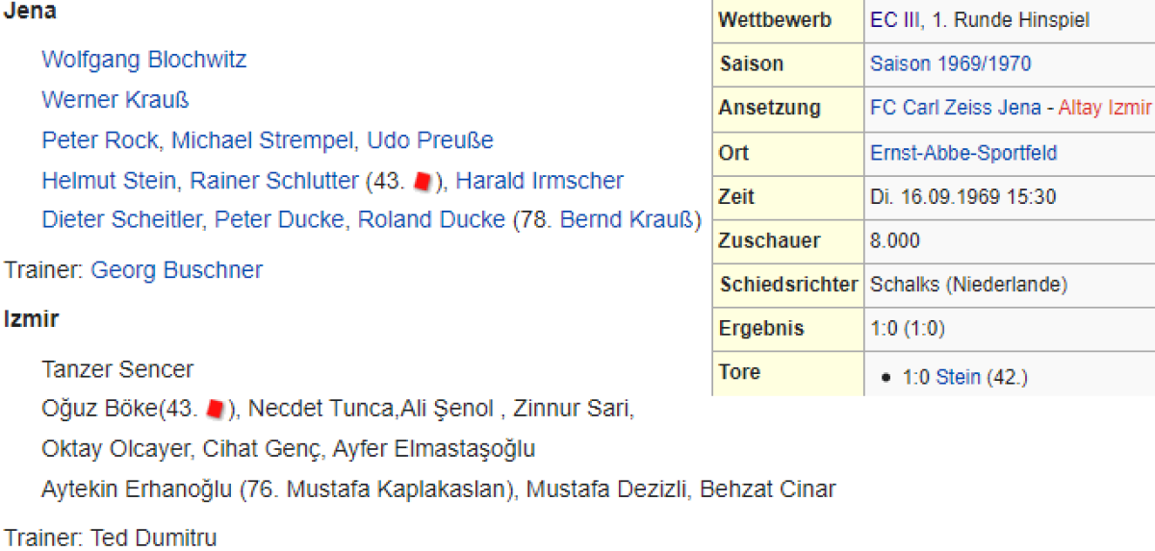Click Roland Ducke's name
The image size is (1155, 551).
tap(431, 220)
